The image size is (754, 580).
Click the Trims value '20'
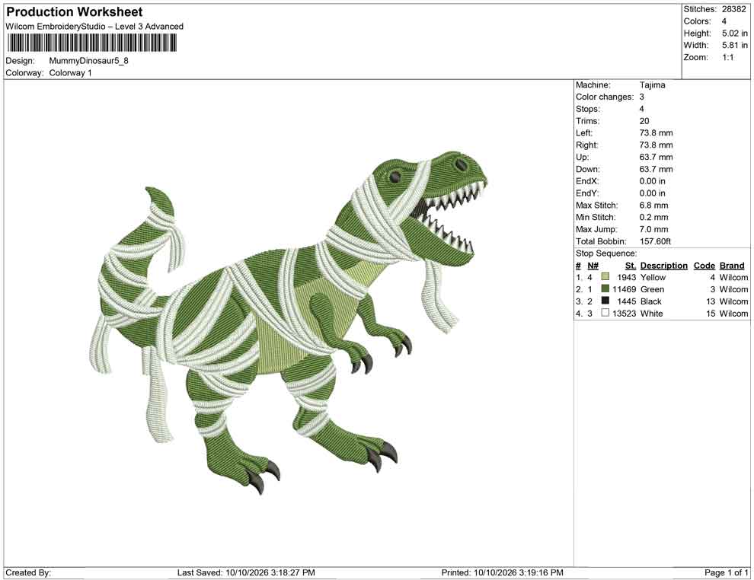[644, 121]
